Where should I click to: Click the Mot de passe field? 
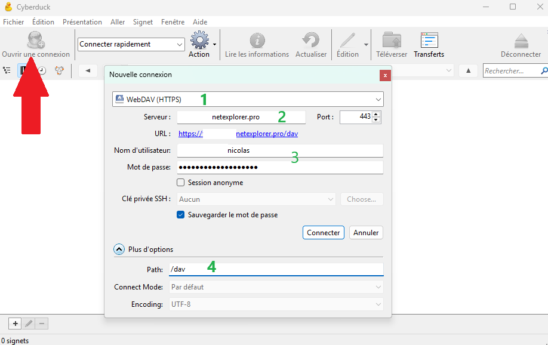pyautogui.click(x=280, y=168)
